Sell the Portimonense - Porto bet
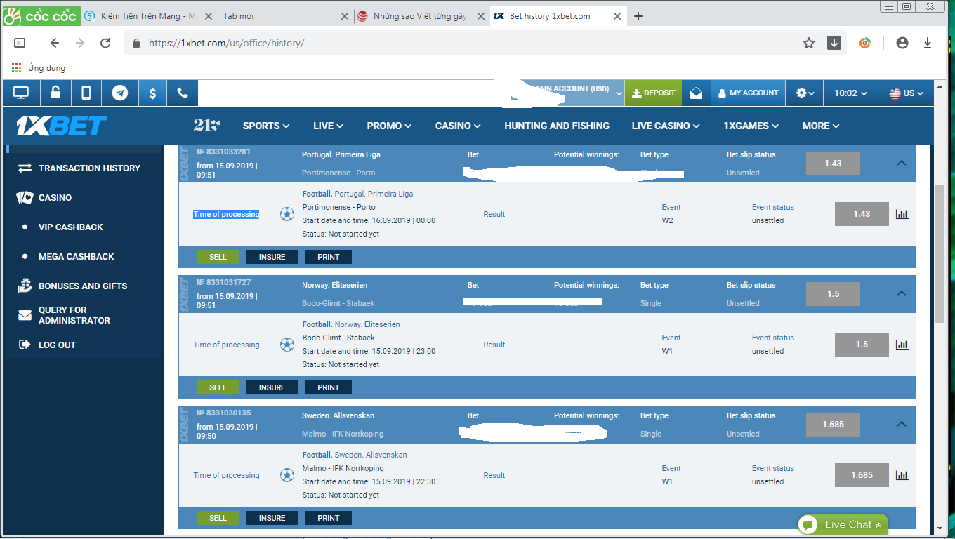 [x=218, y=257]
